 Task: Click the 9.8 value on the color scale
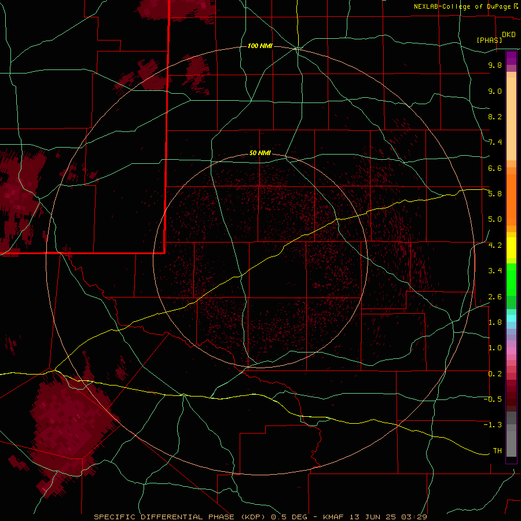click(495, 65)
